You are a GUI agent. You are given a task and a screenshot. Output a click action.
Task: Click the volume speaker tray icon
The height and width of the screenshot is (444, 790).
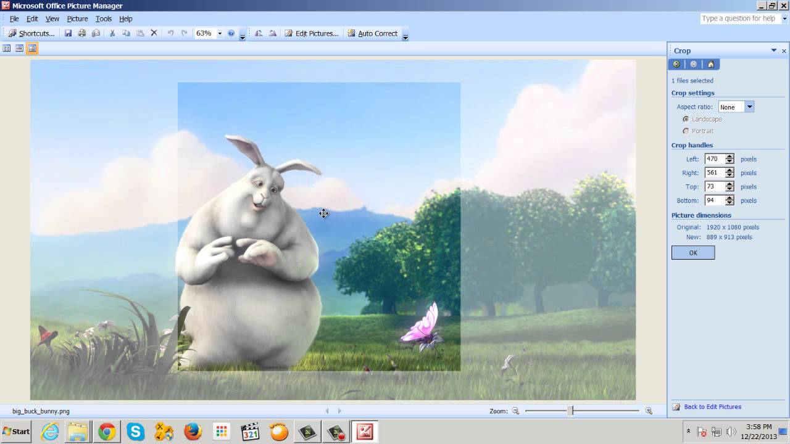coord(731,432)
